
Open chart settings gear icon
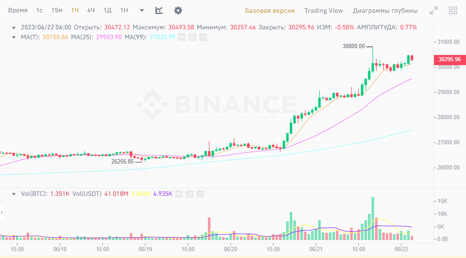click(x=178, y=10)
